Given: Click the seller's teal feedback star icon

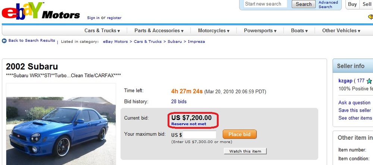Looking at the screenshot, I should click(x=369, y=81).
